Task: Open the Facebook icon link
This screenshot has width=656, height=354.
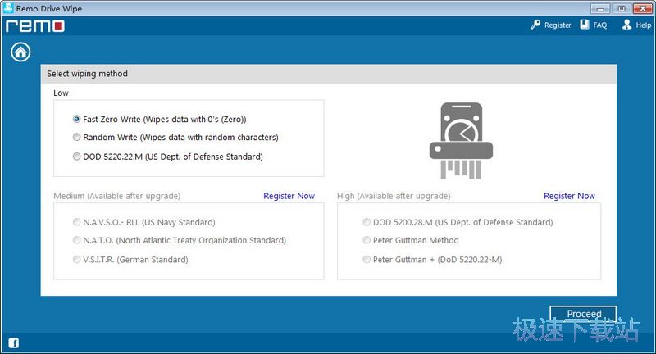Action: (x=14, y=343)
